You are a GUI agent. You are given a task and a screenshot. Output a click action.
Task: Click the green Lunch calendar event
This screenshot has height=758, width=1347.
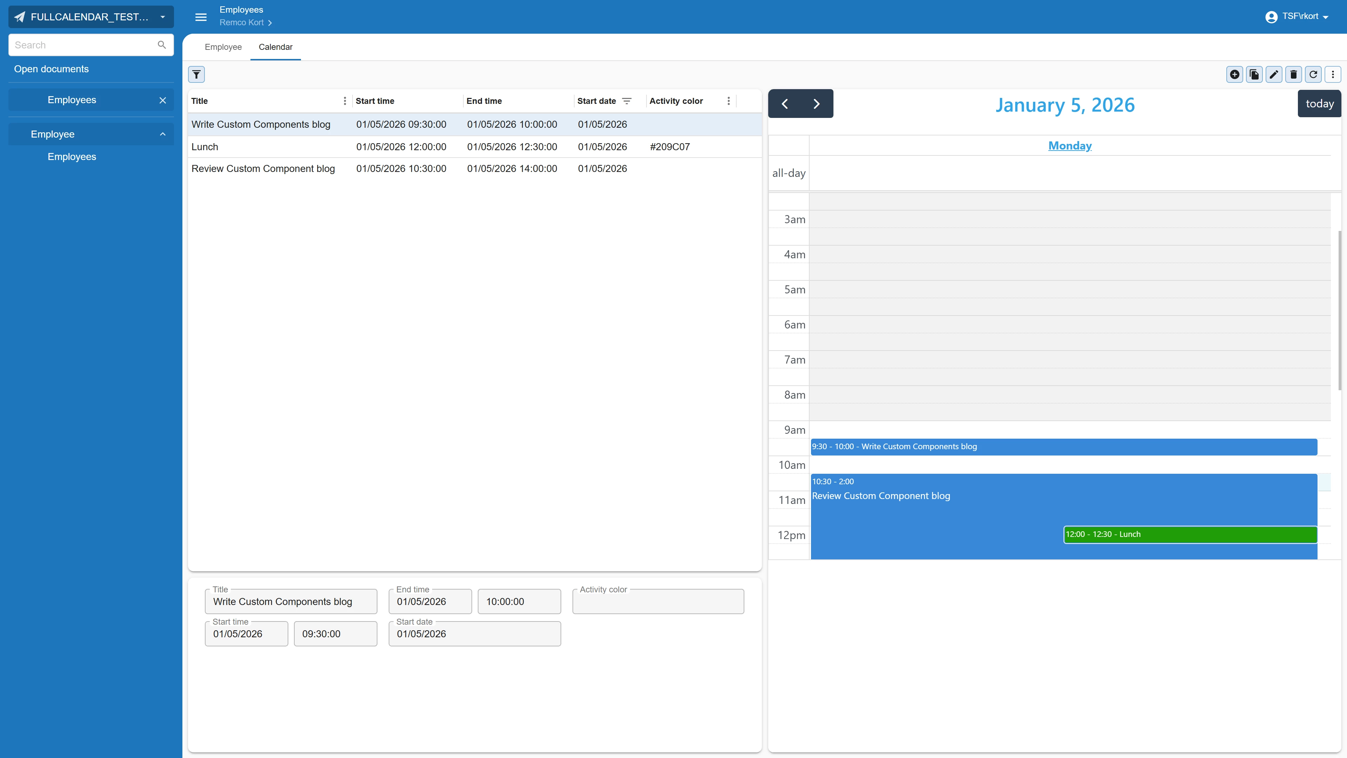(x=1189, y=534)
